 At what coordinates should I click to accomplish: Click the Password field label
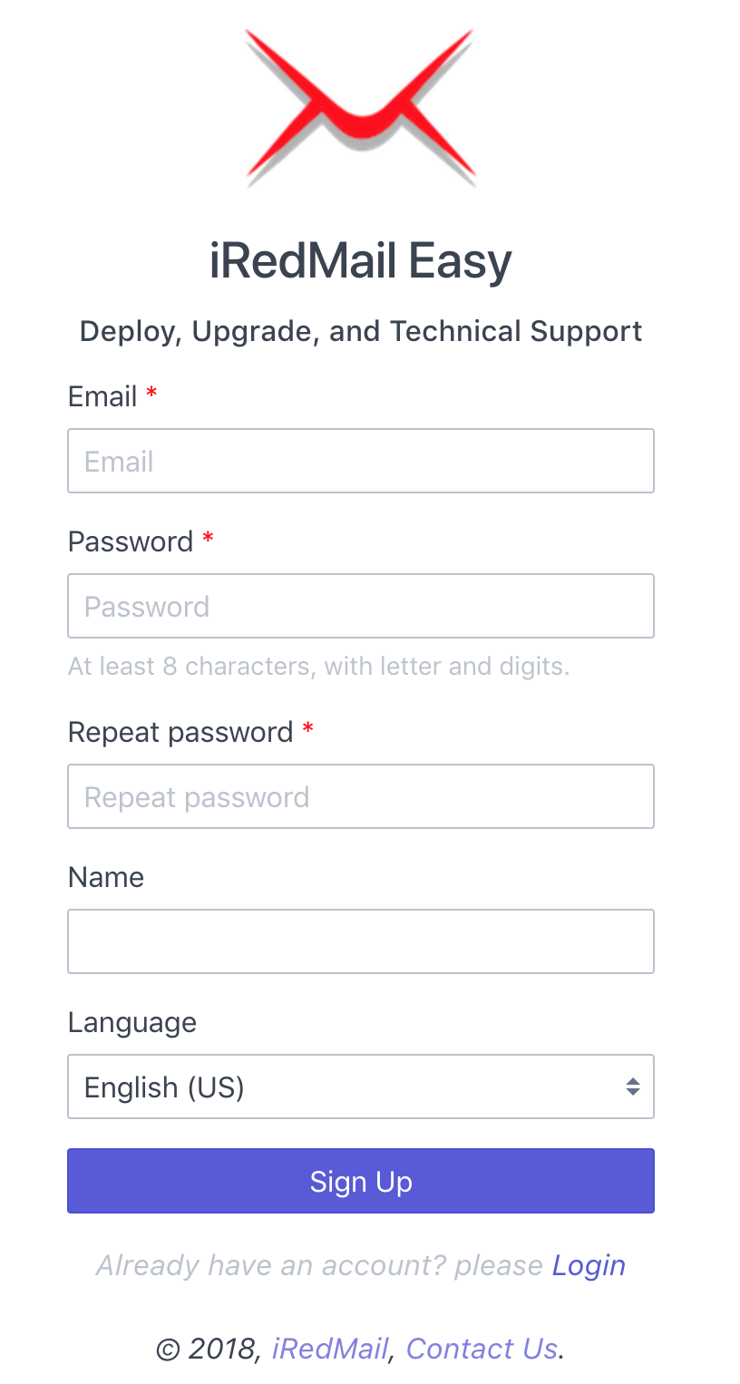click(131, 541)
